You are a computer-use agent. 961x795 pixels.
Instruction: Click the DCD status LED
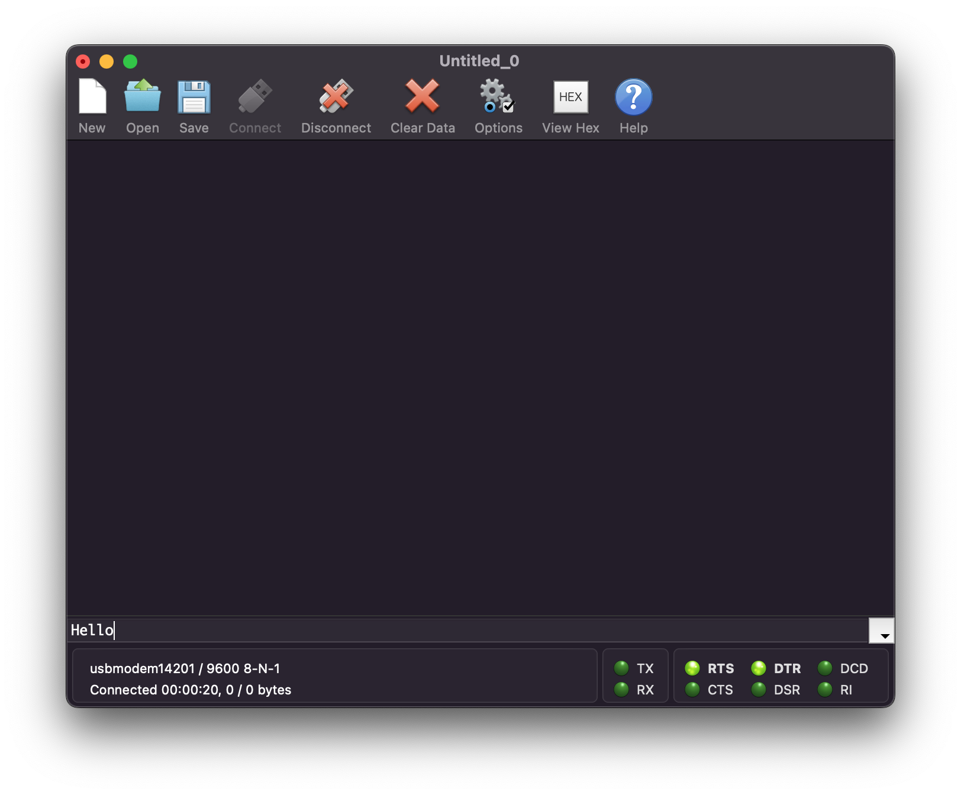825,668
